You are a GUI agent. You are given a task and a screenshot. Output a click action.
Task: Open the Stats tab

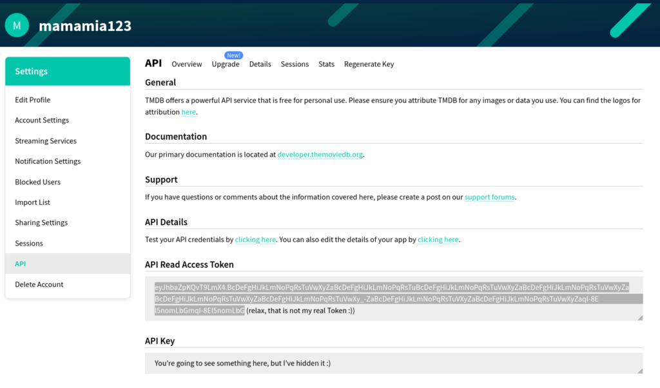[x=326, y=64]
